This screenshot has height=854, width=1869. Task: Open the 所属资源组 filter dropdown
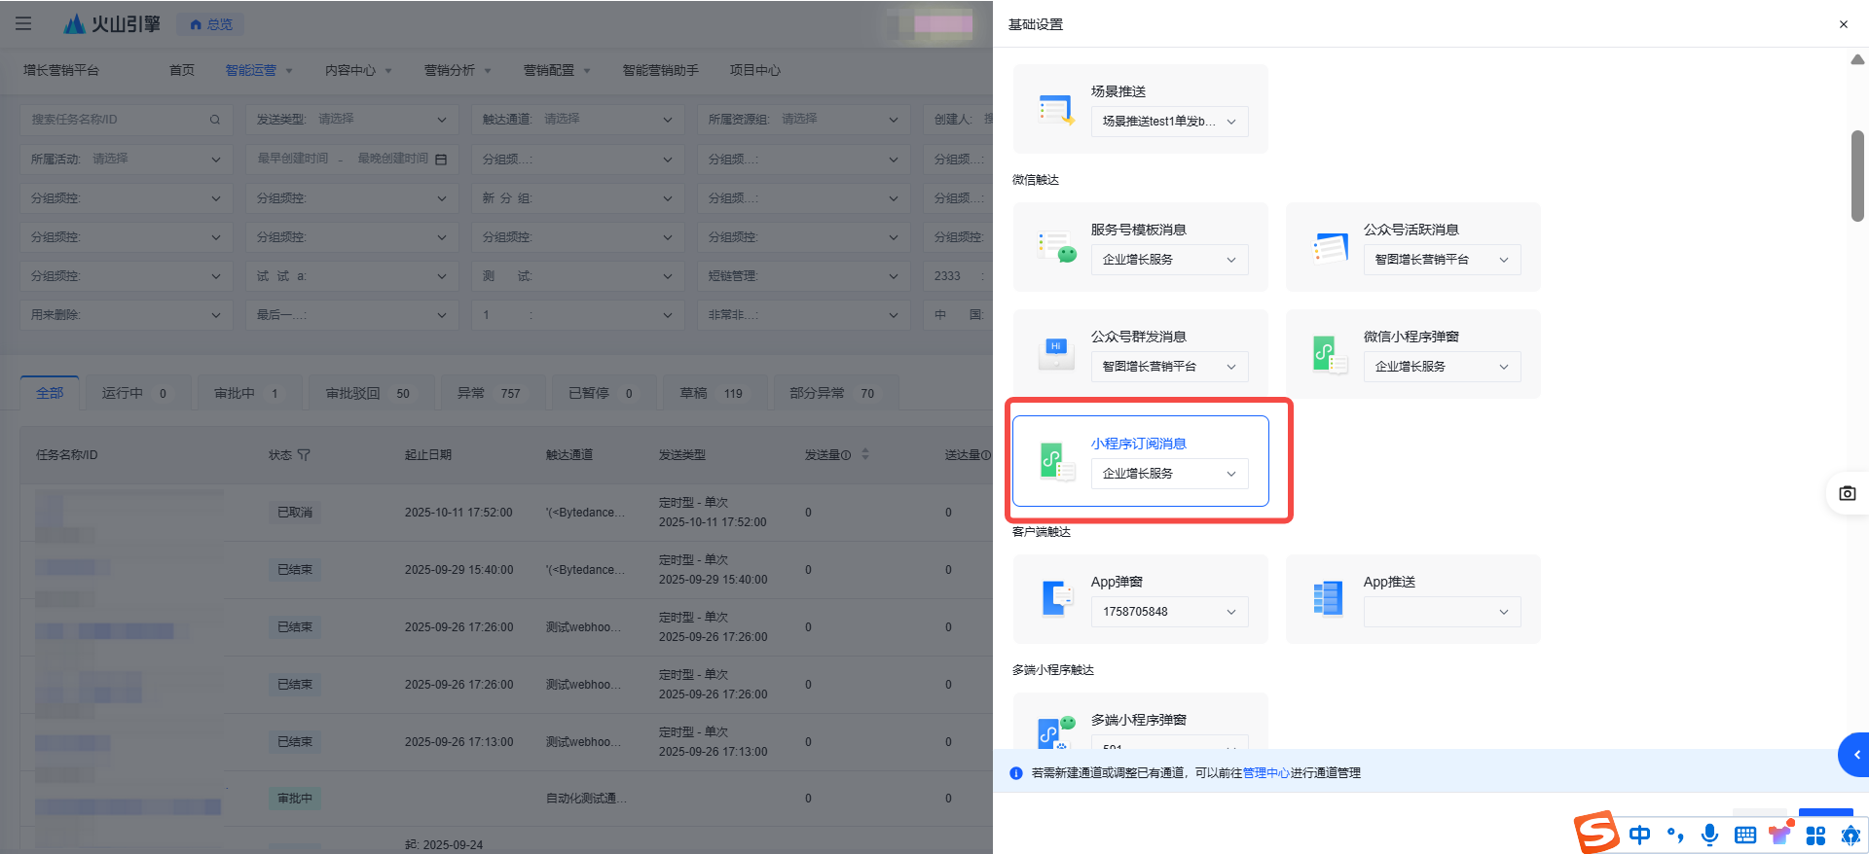(x=803, y=120)
